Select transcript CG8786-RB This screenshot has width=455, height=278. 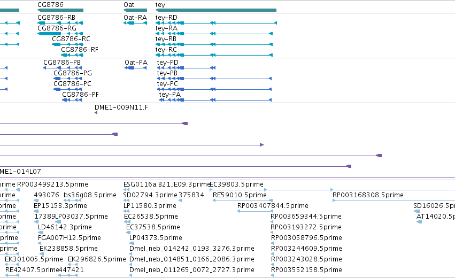56,18
